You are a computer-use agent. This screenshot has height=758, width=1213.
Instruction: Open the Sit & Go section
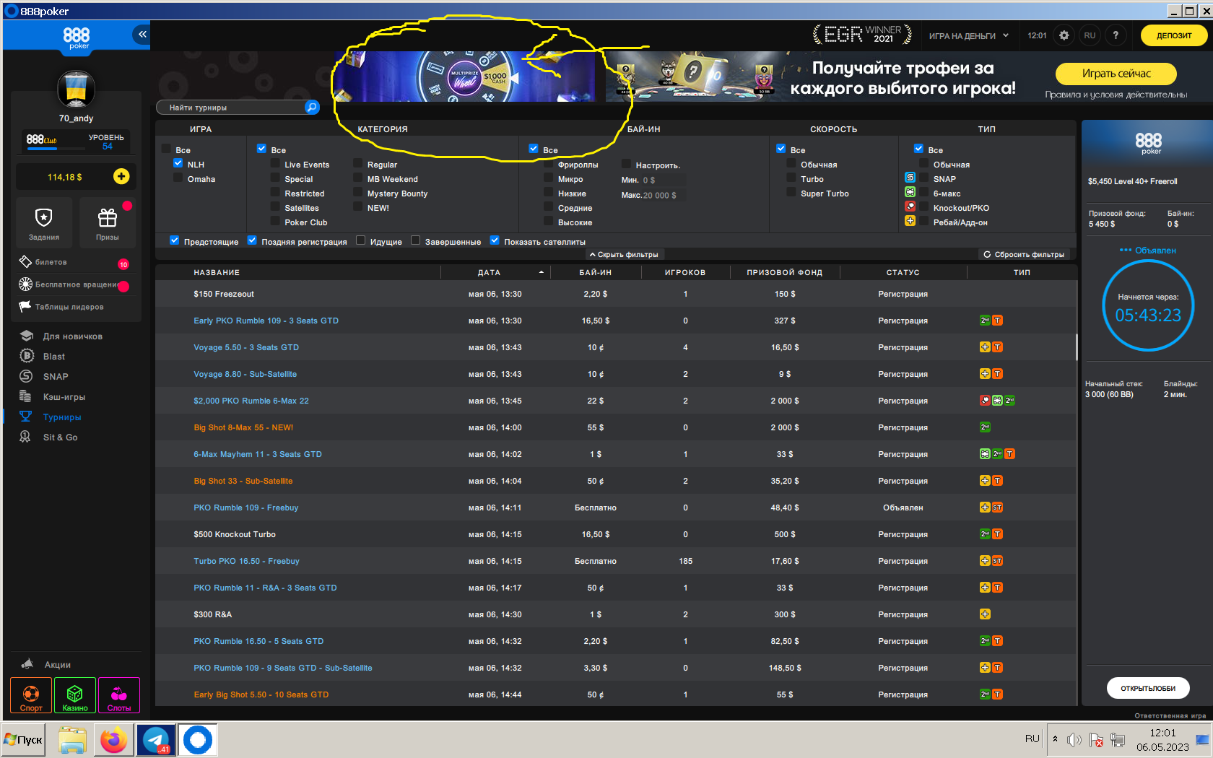coord(61,437)
